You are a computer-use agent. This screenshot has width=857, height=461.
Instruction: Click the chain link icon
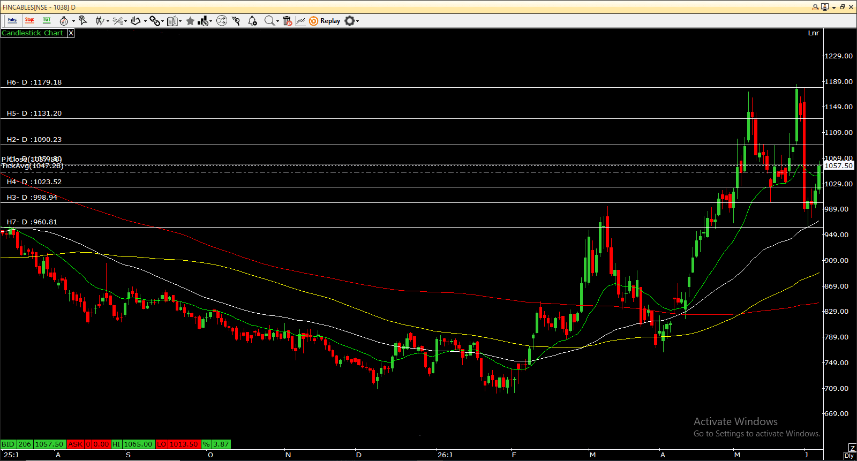(x=154, y=21)
